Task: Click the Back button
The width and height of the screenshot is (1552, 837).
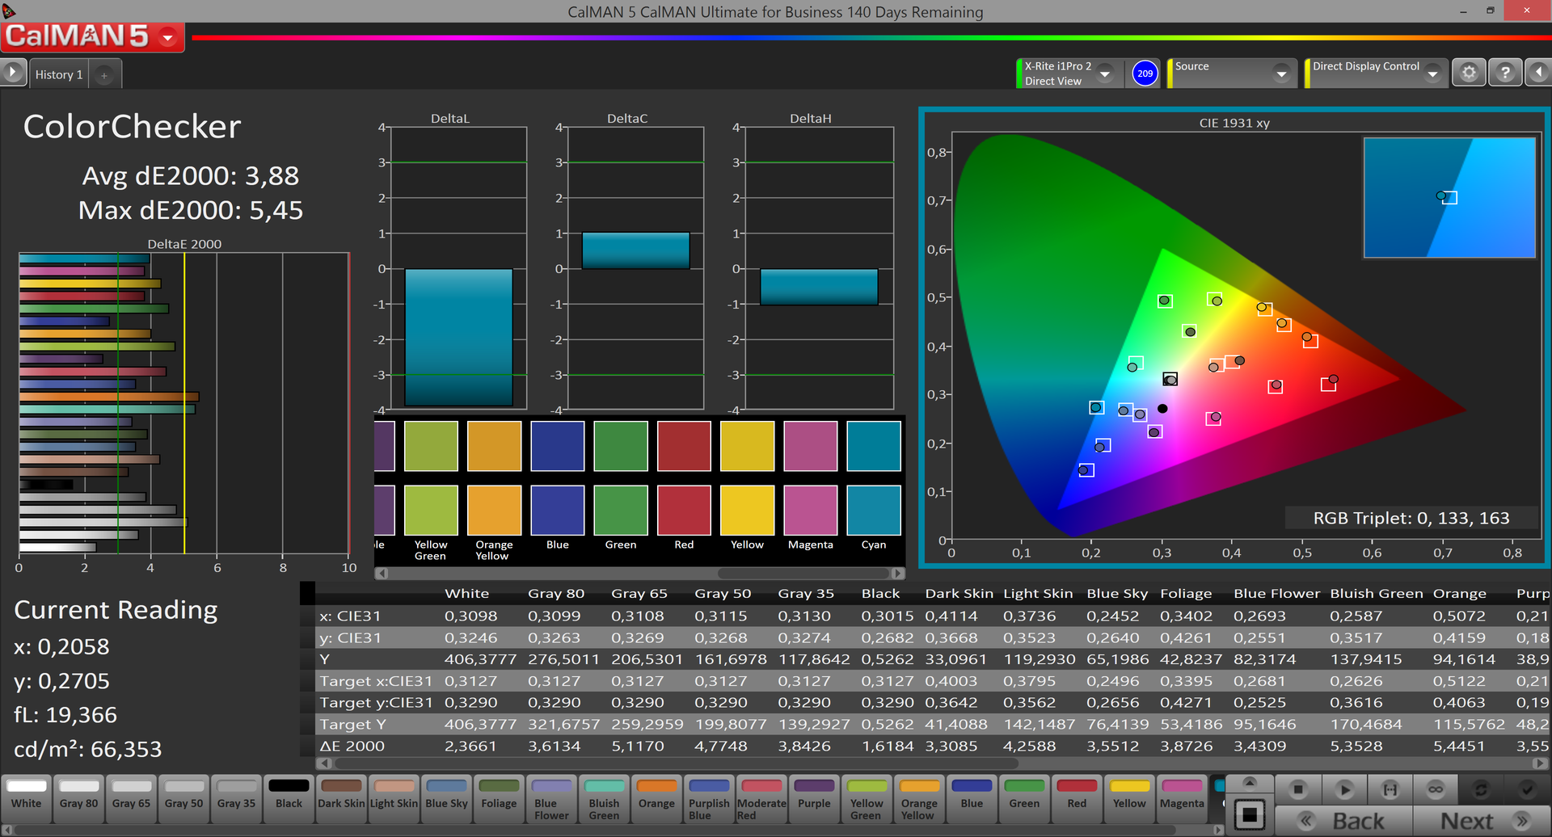Action: [1344, 821]
